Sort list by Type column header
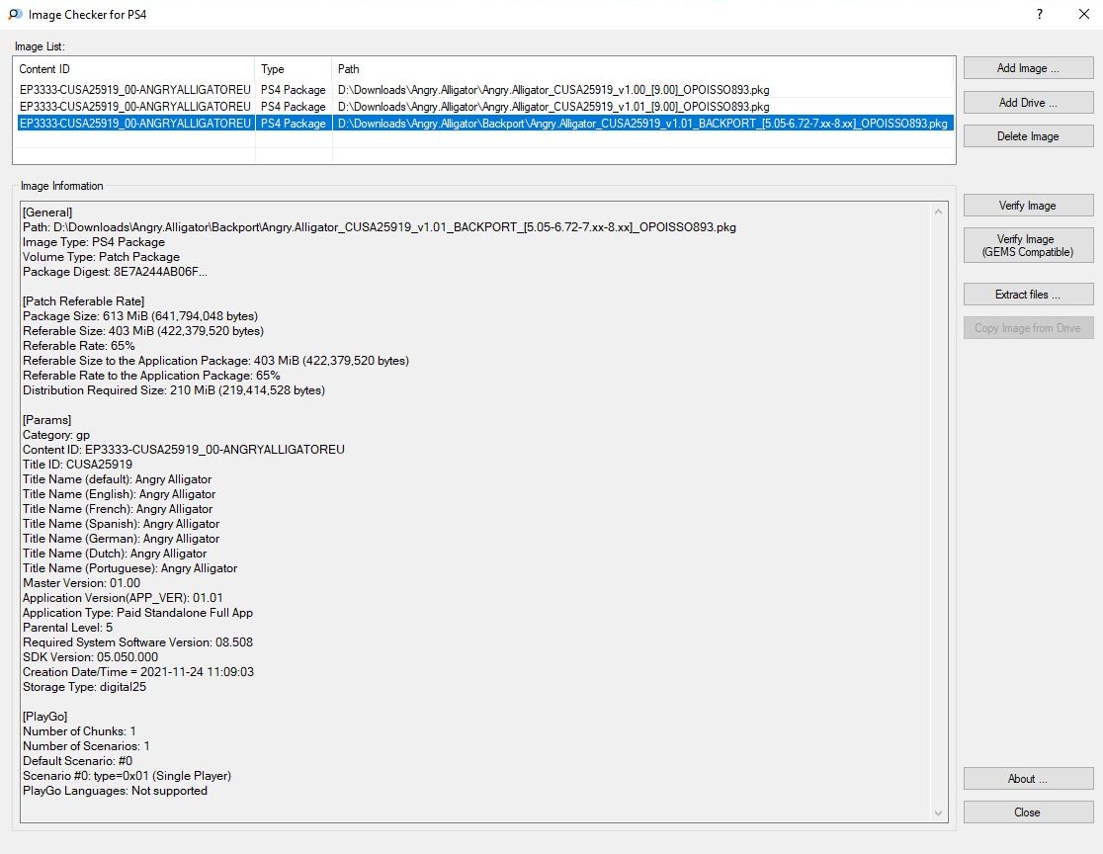 pyautogui.click(x=293, y=69)
